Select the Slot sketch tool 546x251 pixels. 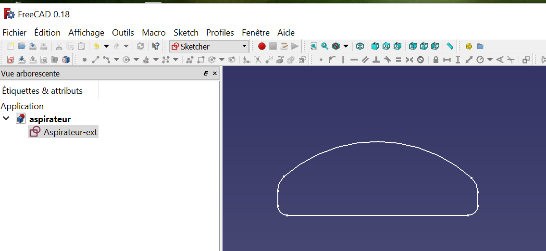[x=232, y=60]
